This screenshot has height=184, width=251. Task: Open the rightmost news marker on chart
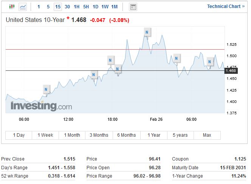point(210,61)
